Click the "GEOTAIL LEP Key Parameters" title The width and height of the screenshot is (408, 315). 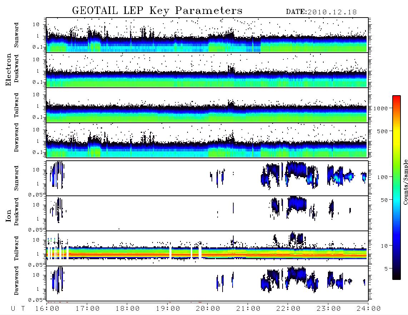click(157, 11)
